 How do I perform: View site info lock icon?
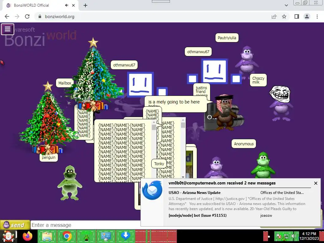pyautogui.click(x=40, y=16)
